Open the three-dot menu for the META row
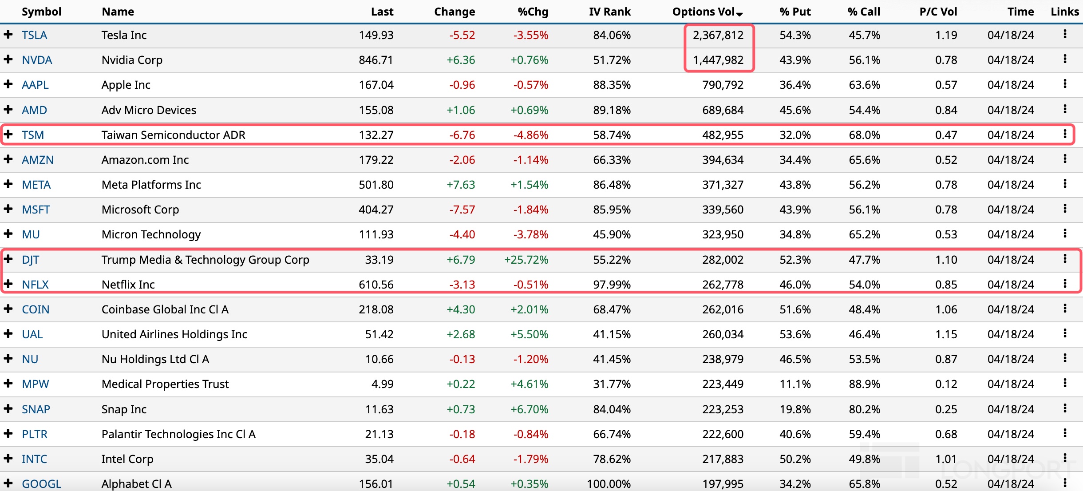The width and height of the screenshot is (1083, 491). coord(1065,184)
